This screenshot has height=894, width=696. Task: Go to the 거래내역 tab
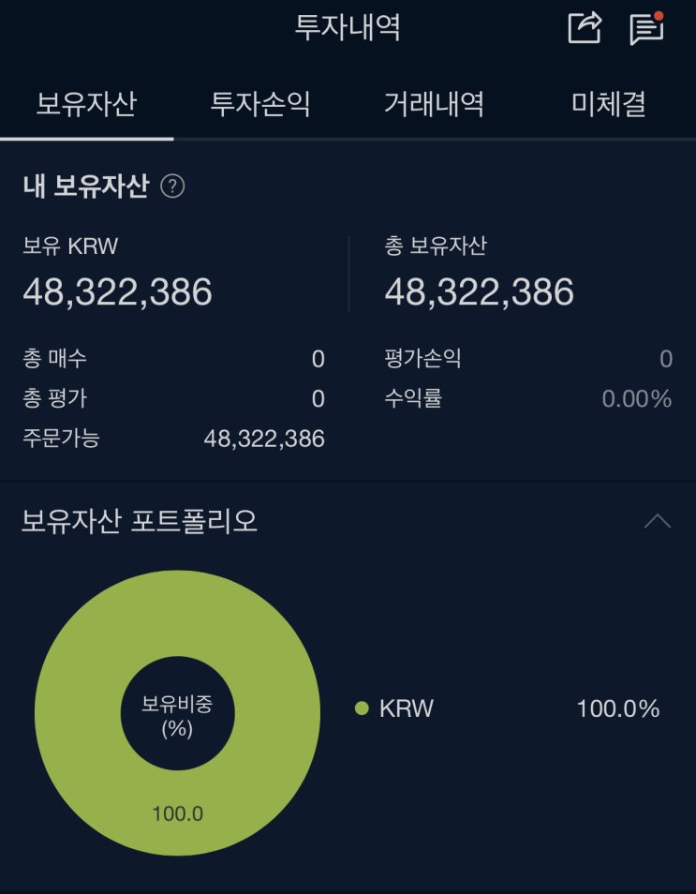[x=434, y=104]
